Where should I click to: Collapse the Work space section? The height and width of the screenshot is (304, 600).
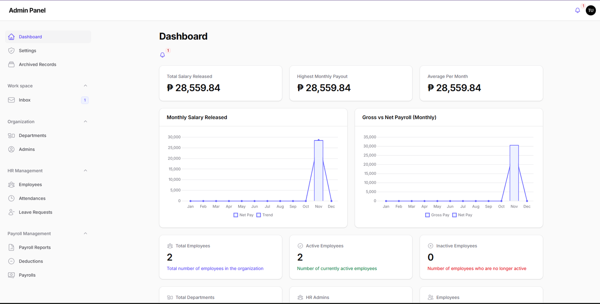85,86
